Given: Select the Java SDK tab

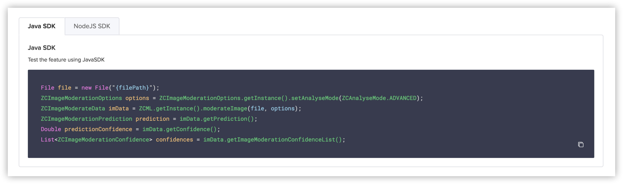Looking at the screenshot, I should point(42,26).
